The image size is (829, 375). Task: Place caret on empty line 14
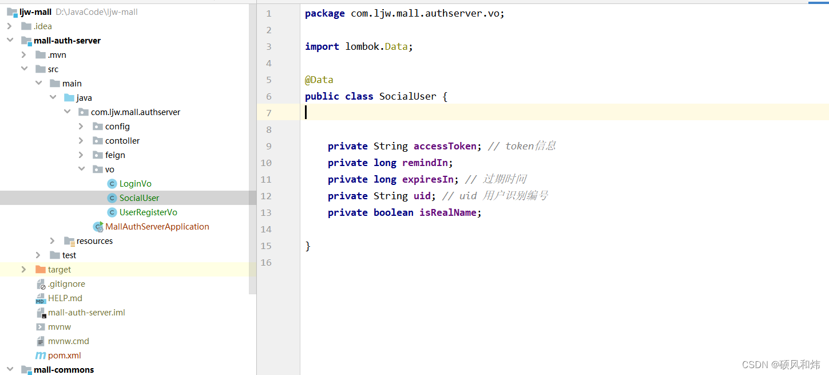tap(564, 229)
